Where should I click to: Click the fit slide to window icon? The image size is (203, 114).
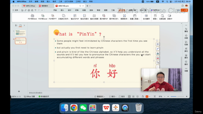tap(155, 97)
